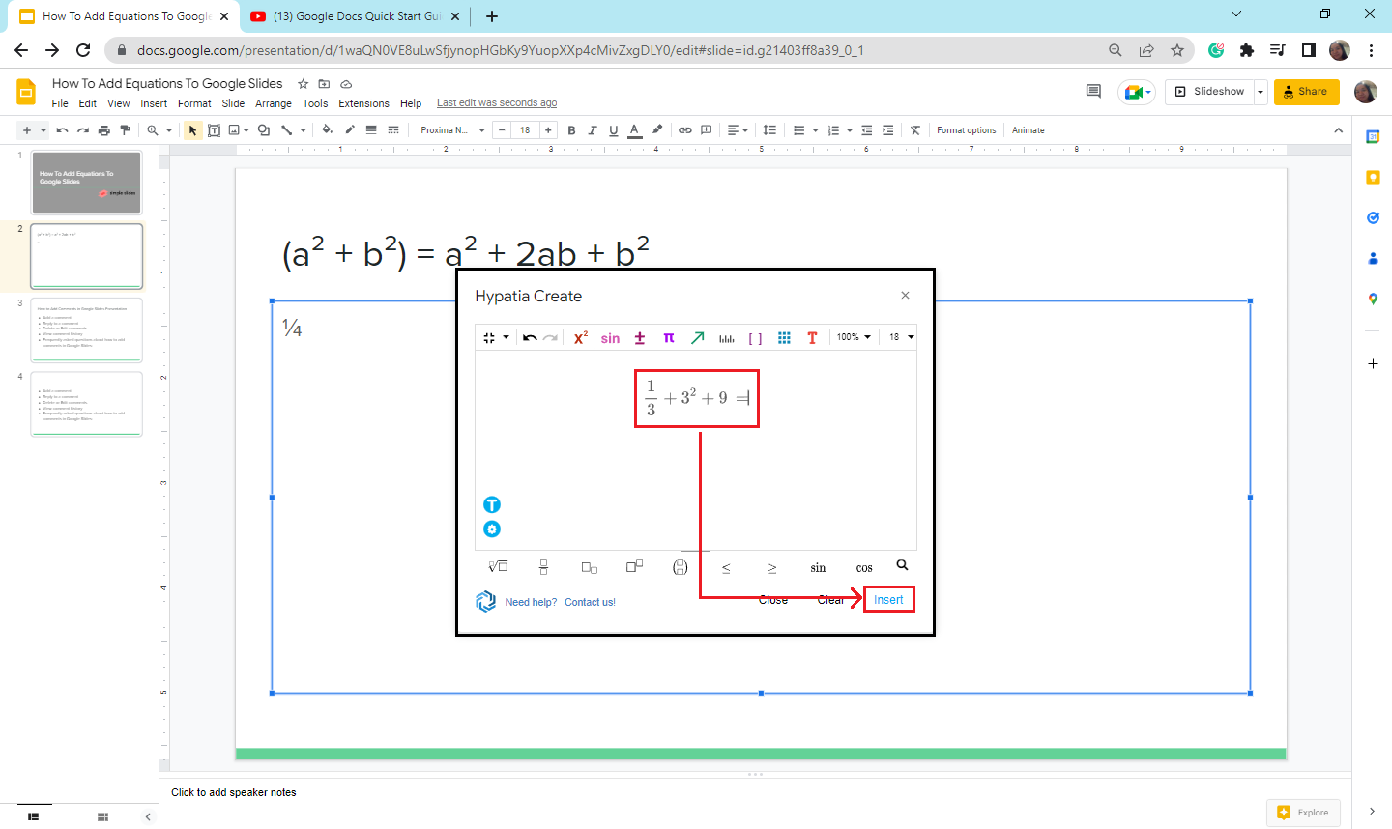The height and width of the screenshot is (829, 1392).
Task: Open the Greek letters pi menu
Action: [x=668, y=338]
